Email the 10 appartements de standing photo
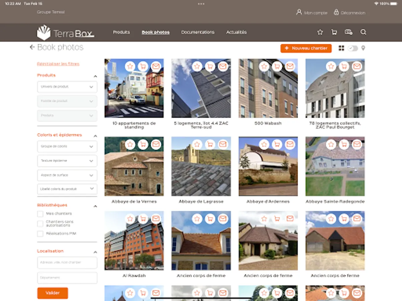 156,66
